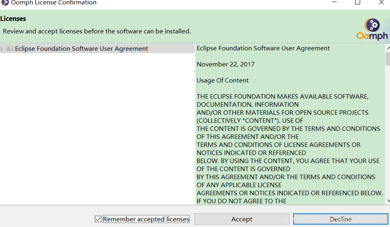
Task: Click the Decline button
Action: (340, 219)
